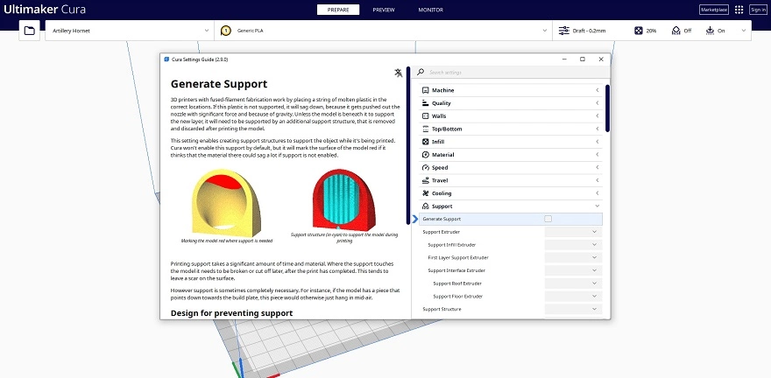771x378 pixels.
Task: Click the Cooling category icon
Action: [x=425, y=193]
